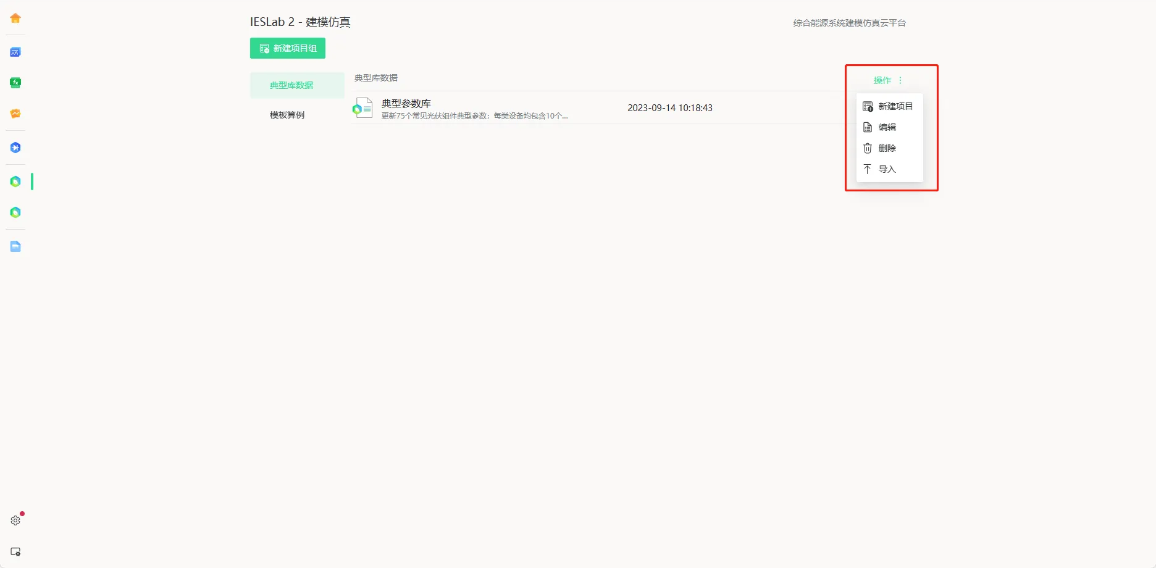This screenshot has width=1156, height=568.
Task: Open the blue hexagon simulation app icon
Action: point(15,148)
